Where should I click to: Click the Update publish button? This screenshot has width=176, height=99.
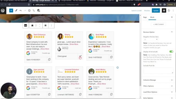point(156,10)
